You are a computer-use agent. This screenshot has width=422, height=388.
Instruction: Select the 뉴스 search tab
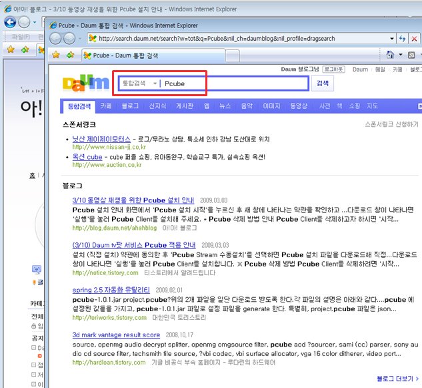(x=225, y=106)
